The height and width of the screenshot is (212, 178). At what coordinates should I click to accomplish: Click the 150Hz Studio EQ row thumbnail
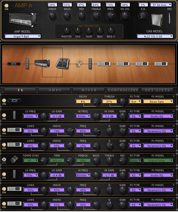(x=14, y=115)
